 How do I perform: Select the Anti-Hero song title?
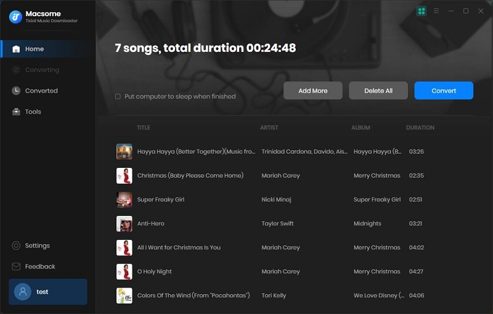tap(150, 223)
